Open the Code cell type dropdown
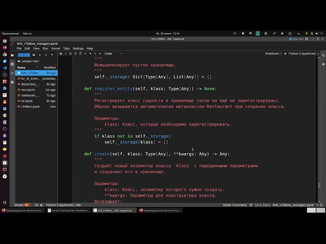This screenshot has width=326, height=244. click(113, 53)
